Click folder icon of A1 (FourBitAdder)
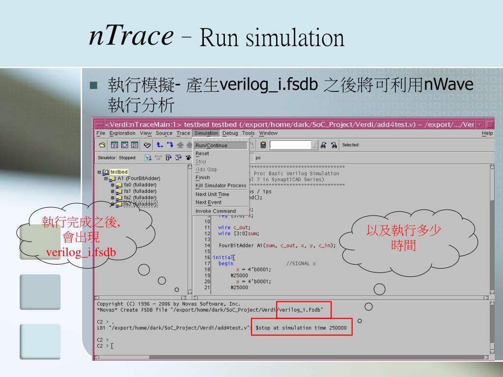The width and height of the screenshot is (503, 377). coord(112,179)
